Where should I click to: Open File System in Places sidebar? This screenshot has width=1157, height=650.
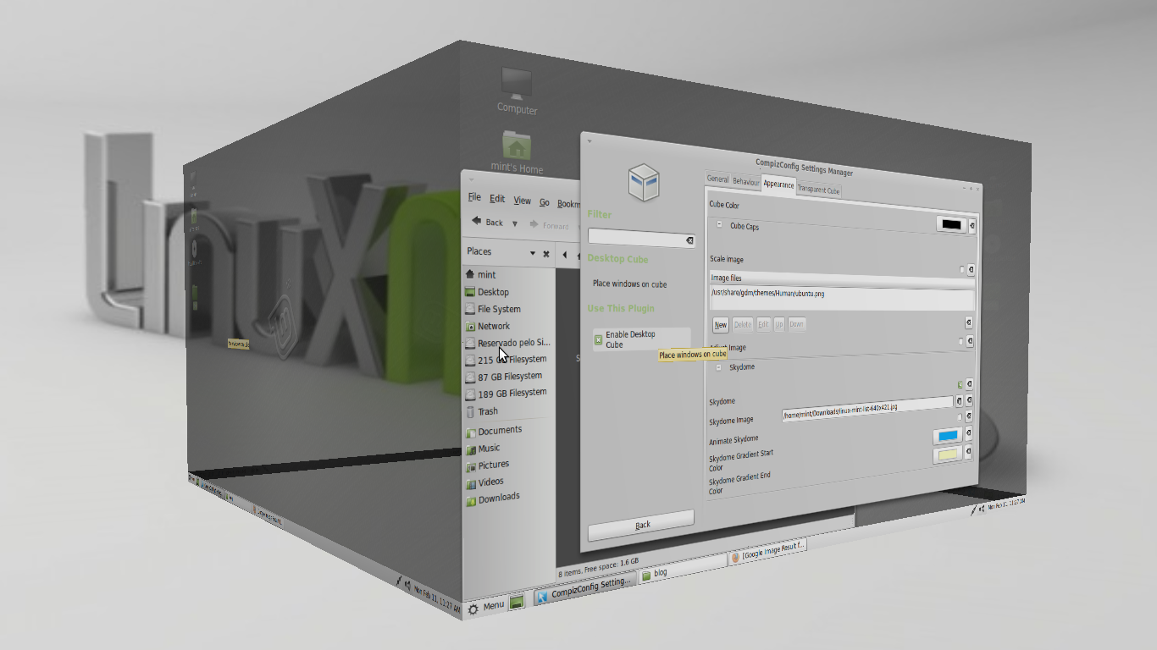493,309
